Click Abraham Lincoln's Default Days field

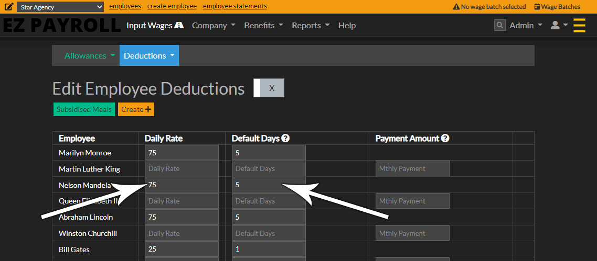point(269,218)
